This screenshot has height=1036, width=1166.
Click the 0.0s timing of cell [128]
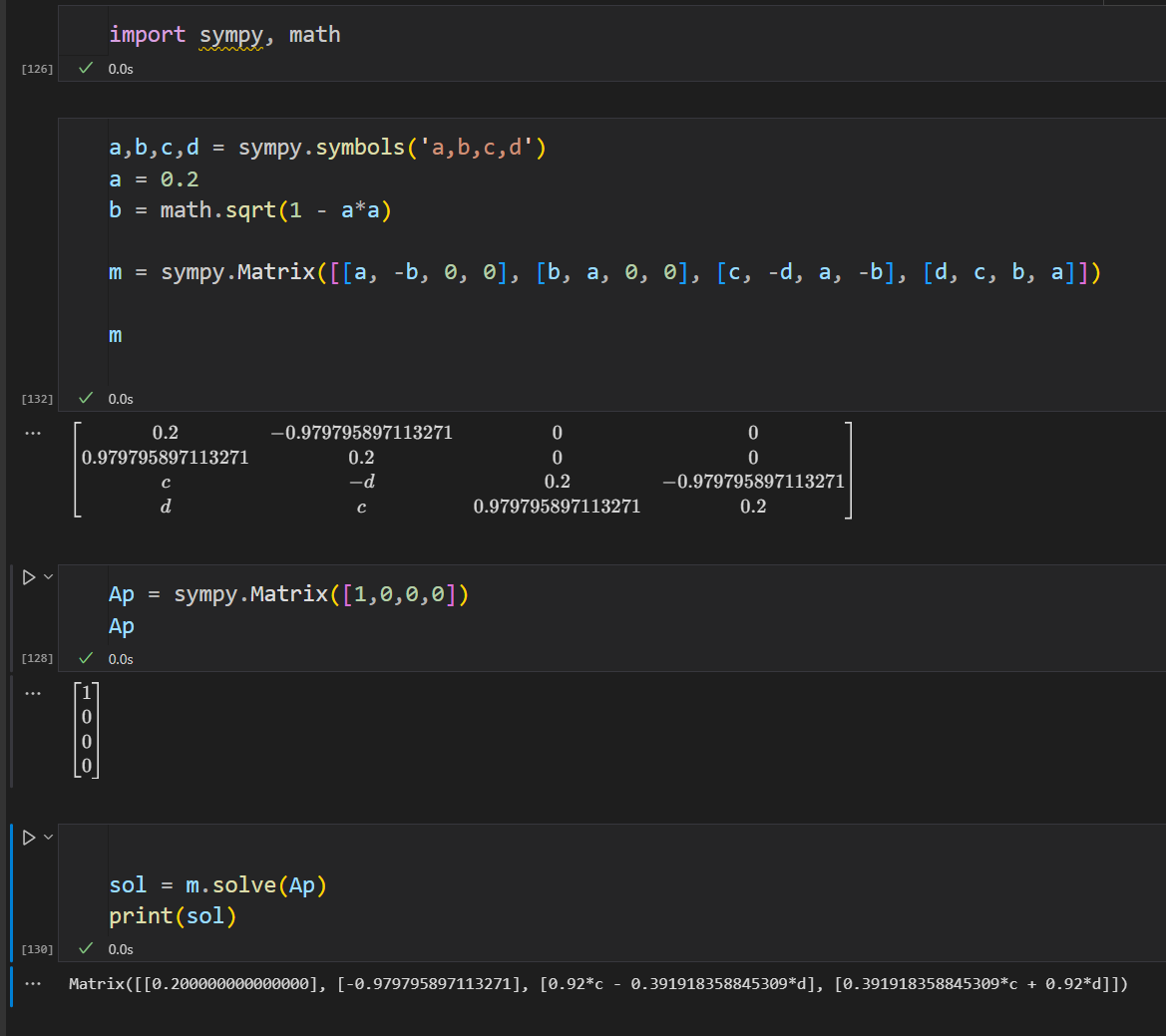(121, 659)
